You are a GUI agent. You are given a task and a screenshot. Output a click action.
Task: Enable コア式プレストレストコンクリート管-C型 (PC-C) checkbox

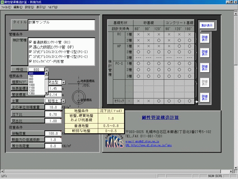pos(30,57)
